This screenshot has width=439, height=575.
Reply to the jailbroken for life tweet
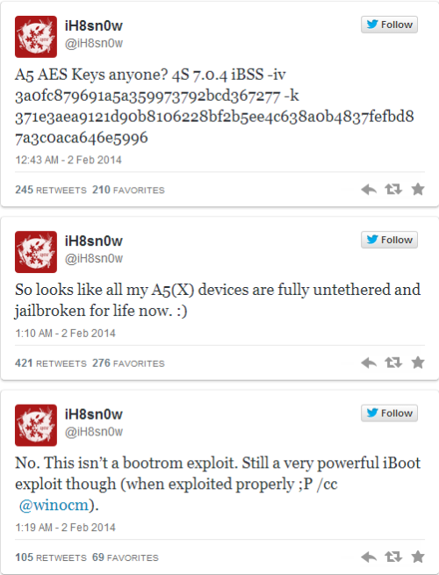[x=369, y=363]
